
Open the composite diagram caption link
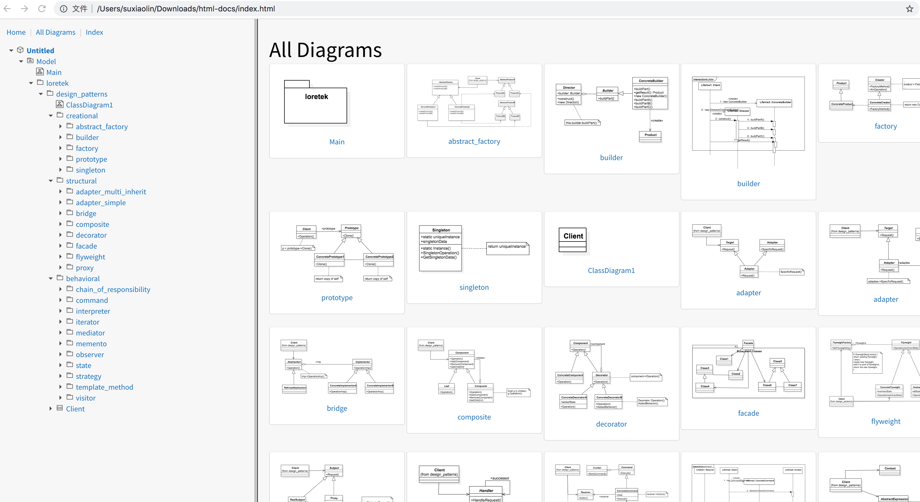pos(474,417)
